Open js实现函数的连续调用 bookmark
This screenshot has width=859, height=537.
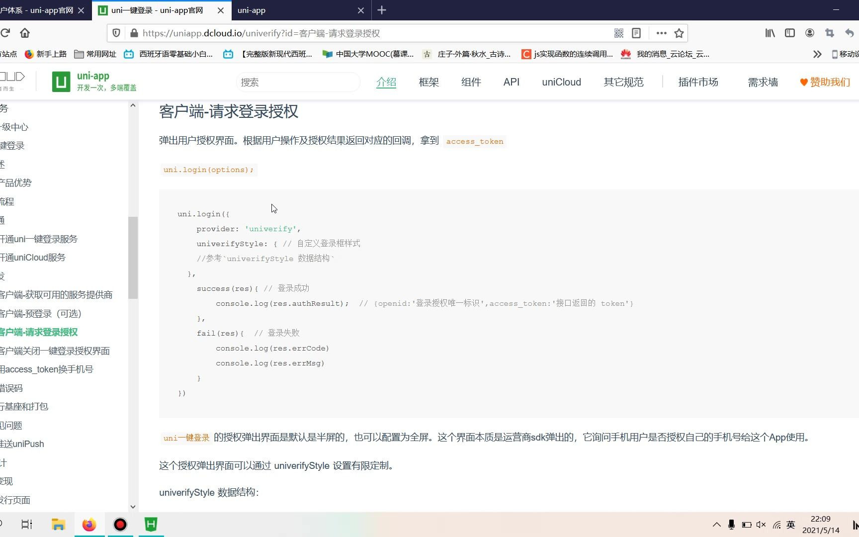click(567, 54)
